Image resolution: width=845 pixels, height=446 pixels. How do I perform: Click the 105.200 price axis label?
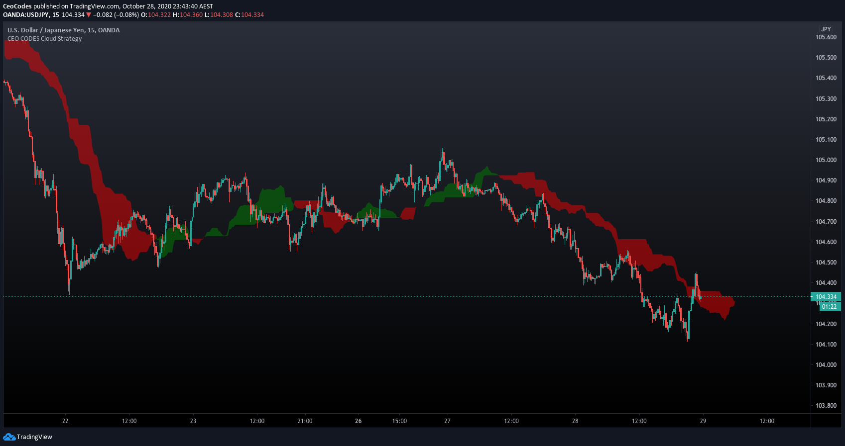click(826, 119)
